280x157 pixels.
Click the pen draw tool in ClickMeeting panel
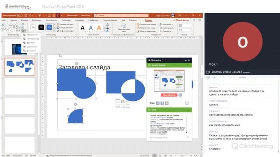coord(157,103)
